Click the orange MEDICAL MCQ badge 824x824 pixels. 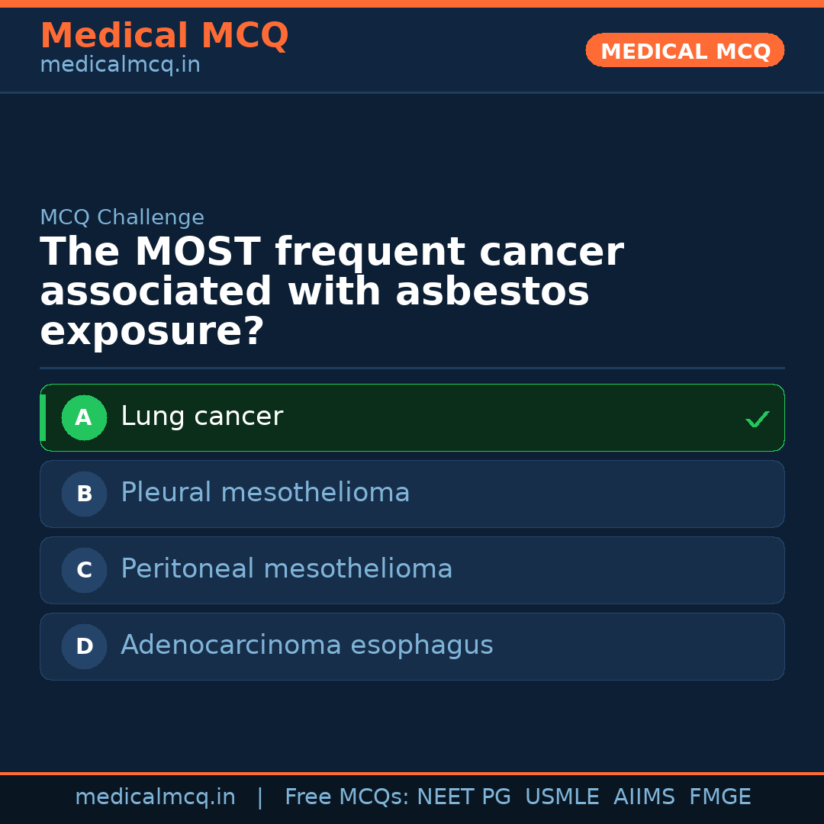click(685, 50)
